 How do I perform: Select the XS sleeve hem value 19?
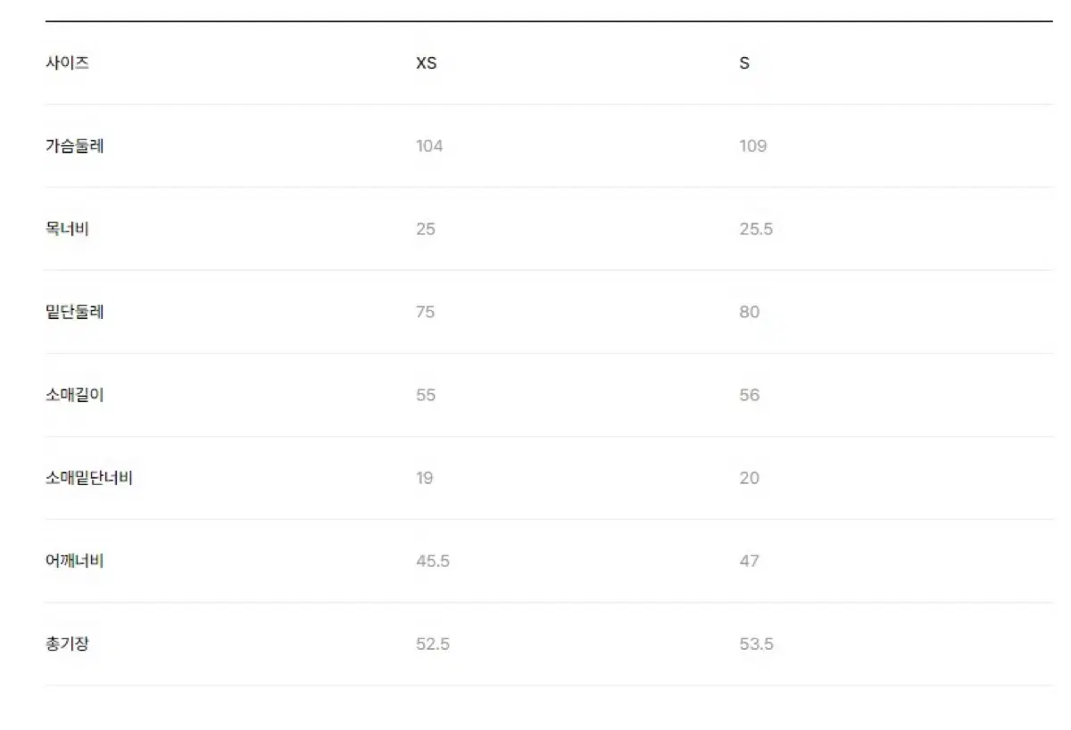point(425,478)
